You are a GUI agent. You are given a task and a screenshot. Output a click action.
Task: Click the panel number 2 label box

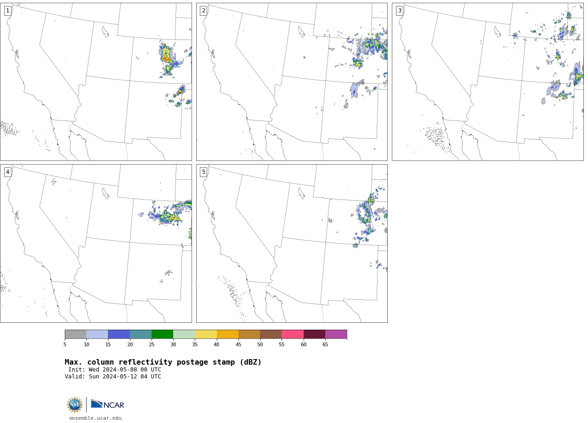[204, 11]
